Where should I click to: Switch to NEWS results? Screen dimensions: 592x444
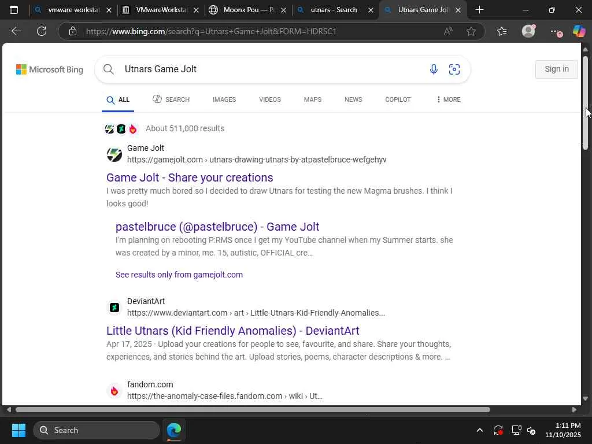pos(353,99)
